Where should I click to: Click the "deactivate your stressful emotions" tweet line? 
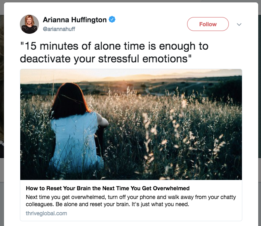click(x=106, y=59)
